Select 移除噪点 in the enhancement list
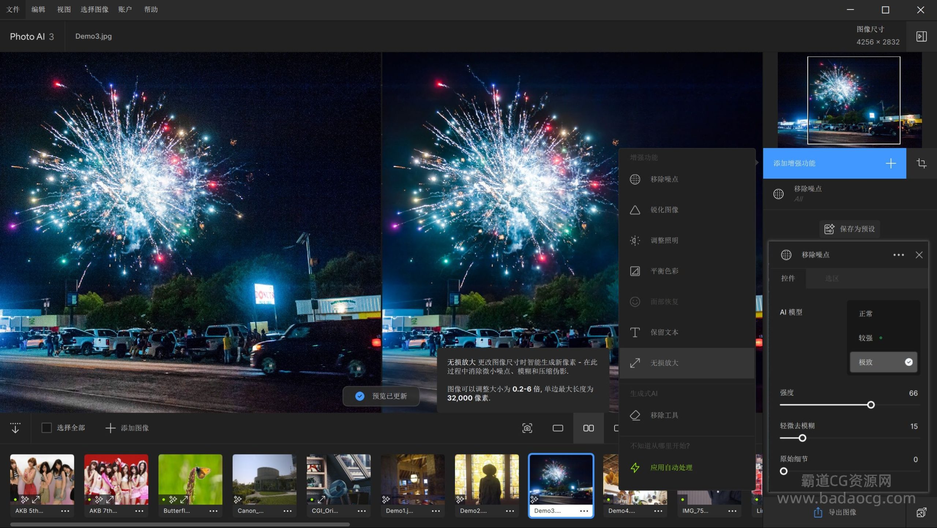The width and height of the screenshot is (937, 528). click(687, 179)
